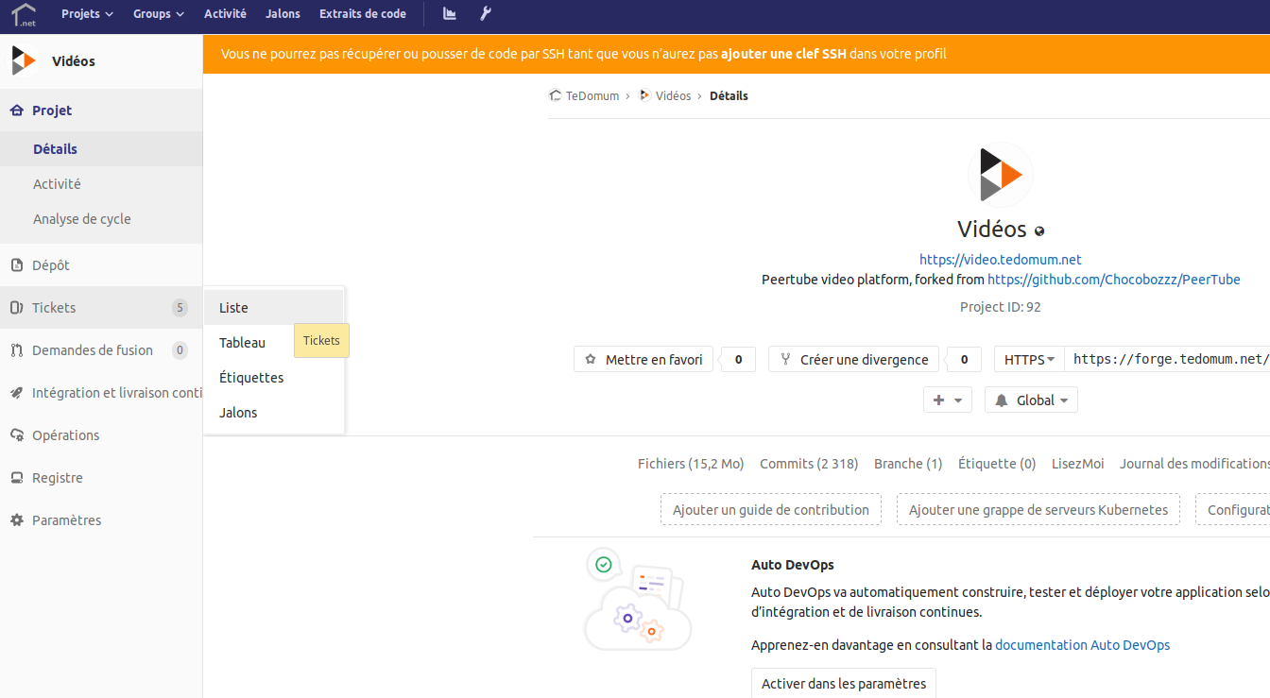Viewport: 1270px width, 698px height.
Task: Expand the Projets dropdown menu
Action: (x=87, y=14)
